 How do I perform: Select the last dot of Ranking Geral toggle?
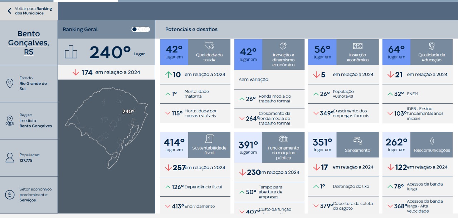point(147,29)
